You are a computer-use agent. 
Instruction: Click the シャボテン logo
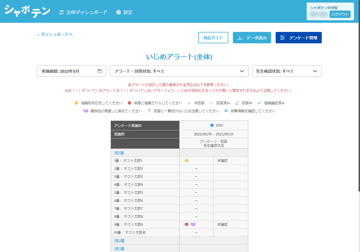coord(27,11)
